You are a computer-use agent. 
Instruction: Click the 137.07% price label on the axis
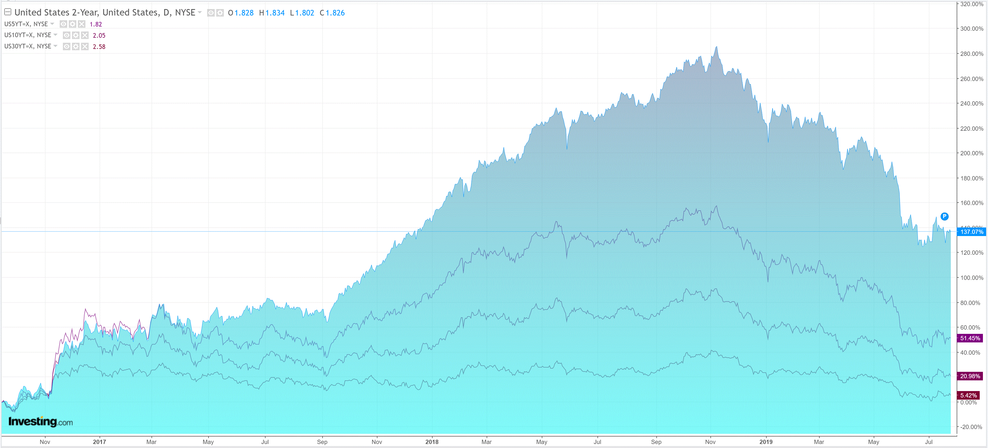coord(971,232)
